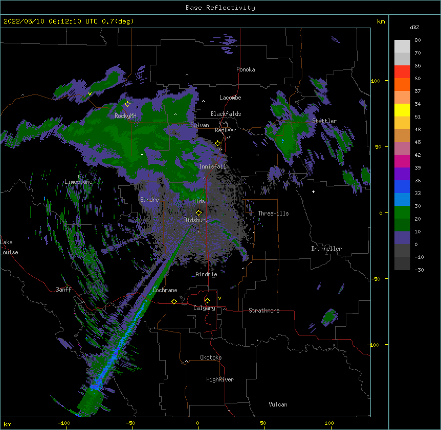Click the white plus marker west of Drumheller area

pyautogui.click(x=313, y=192)
